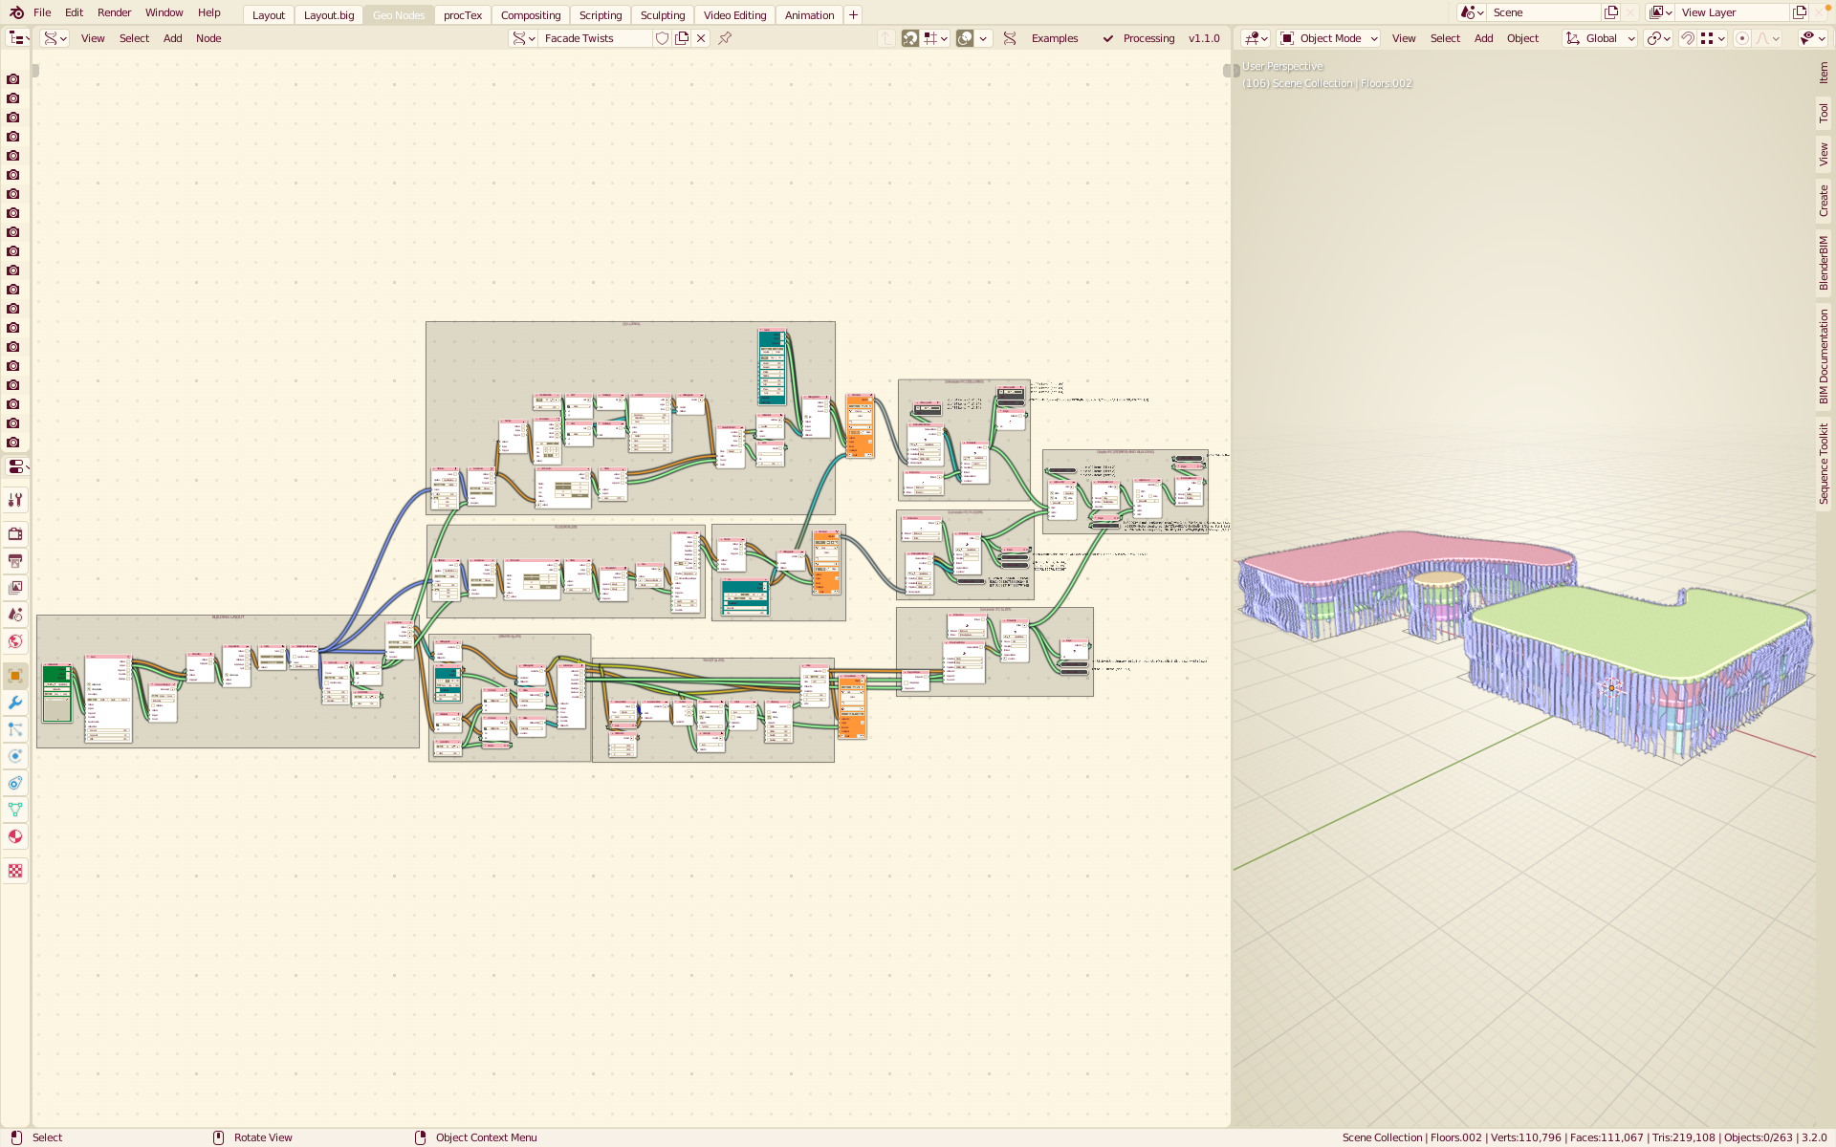The width and height of the screenshot is (1836, 1147).
Task: Toggle node editor overlays
Action: pos(965,38)
